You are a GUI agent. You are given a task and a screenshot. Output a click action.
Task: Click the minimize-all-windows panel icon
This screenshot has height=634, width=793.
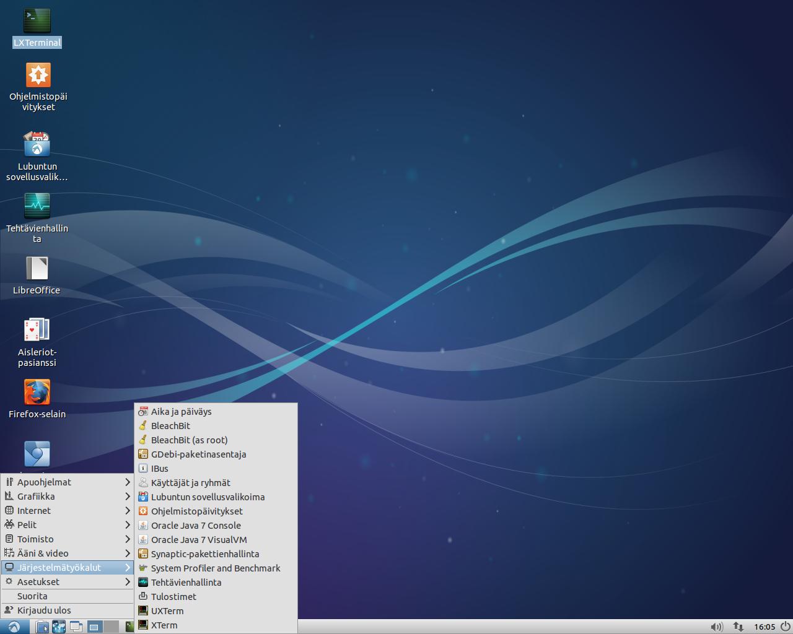[x=76, y=627]
